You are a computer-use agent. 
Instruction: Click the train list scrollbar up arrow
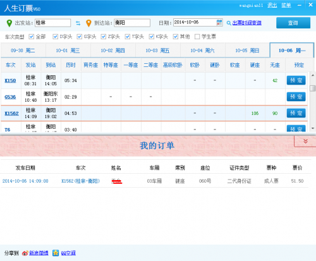[x=313, y=75]
